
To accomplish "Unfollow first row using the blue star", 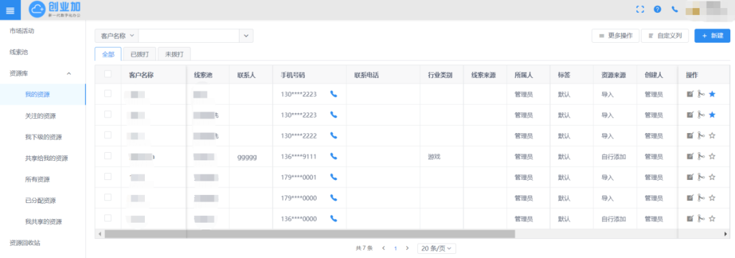I will coord(712,94).
